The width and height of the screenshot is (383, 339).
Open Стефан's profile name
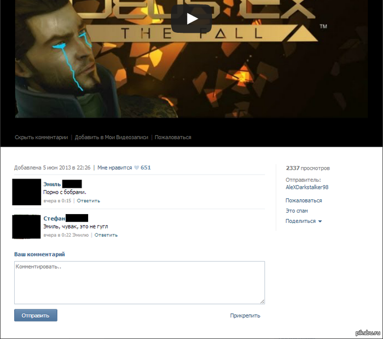[54, 219]
